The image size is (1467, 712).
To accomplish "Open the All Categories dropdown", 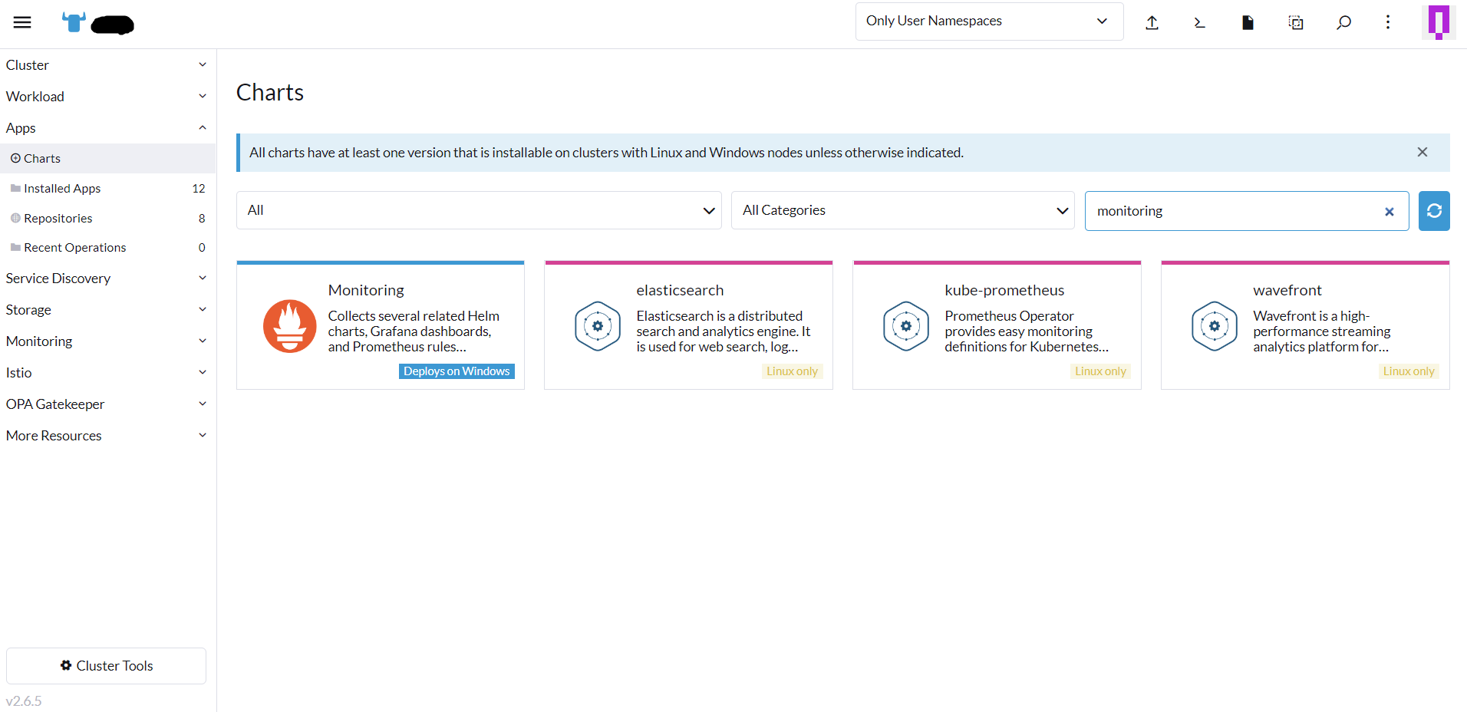I will (x=902, y=210).
